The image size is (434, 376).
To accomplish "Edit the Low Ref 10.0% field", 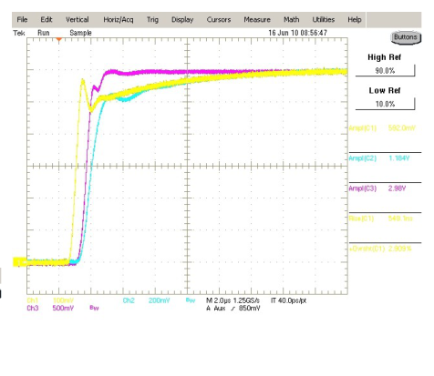I will click(x=385, y=104).
